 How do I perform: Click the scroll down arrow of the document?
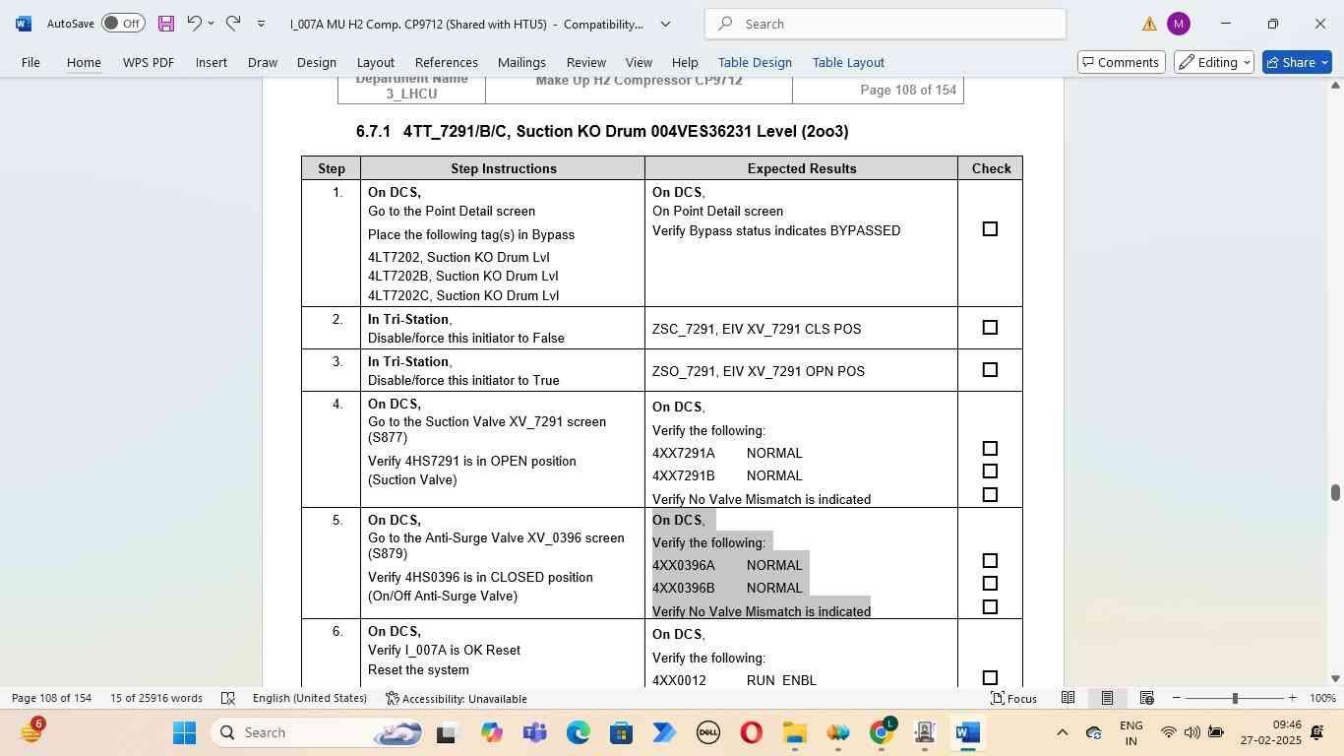point(1335,678)
